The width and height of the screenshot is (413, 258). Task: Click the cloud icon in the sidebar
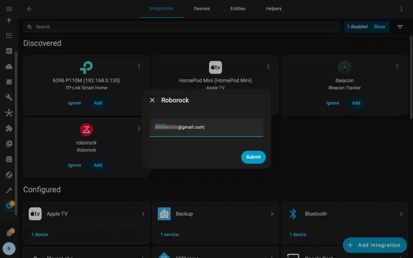[9, 66]
